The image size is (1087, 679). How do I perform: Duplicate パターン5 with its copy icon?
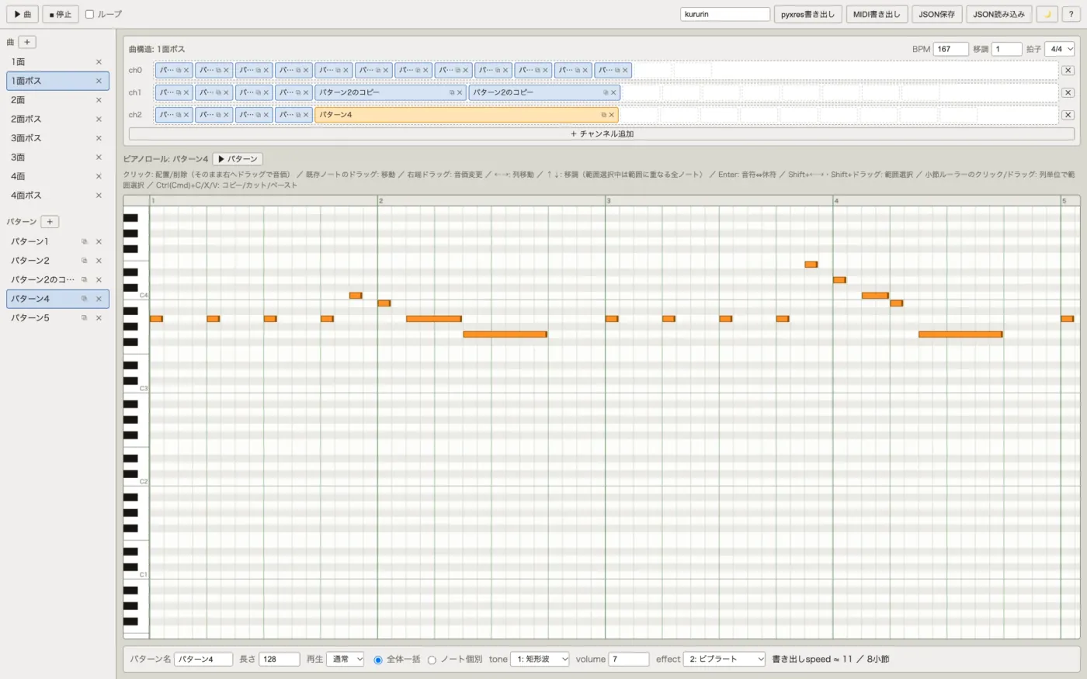85,318
